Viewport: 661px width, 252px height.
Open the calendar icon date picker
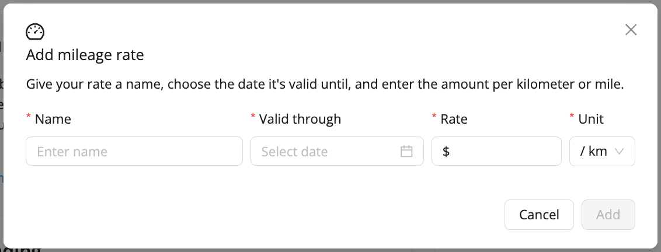pos(406,152)
